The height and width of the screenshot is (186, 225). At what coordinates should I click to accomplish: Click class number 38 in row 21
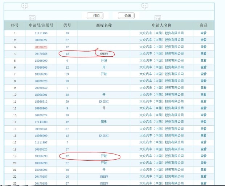[x=67, y=170]
